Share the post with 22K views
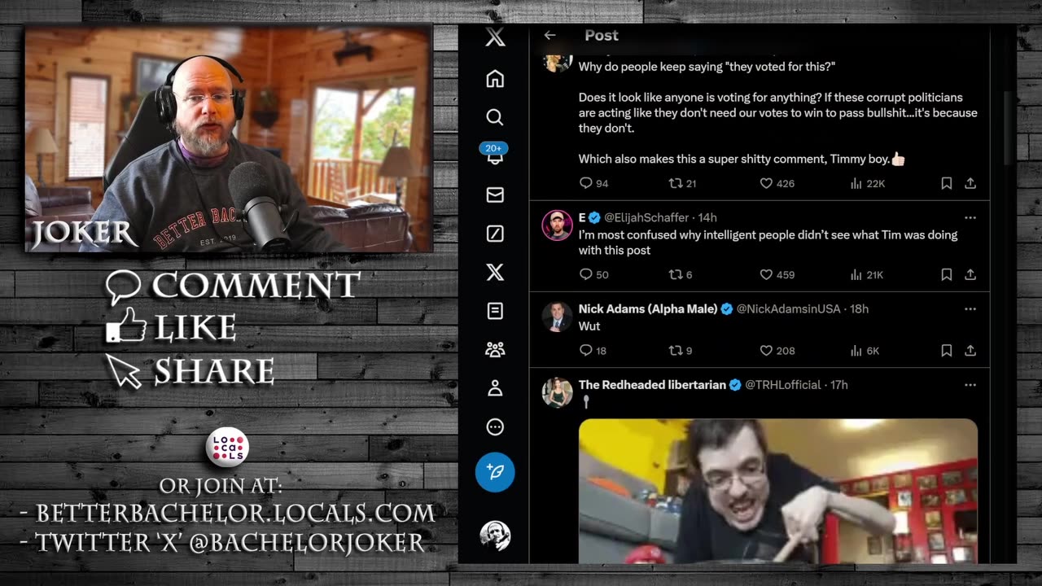Screen dimensions: 1042x586 970,184
